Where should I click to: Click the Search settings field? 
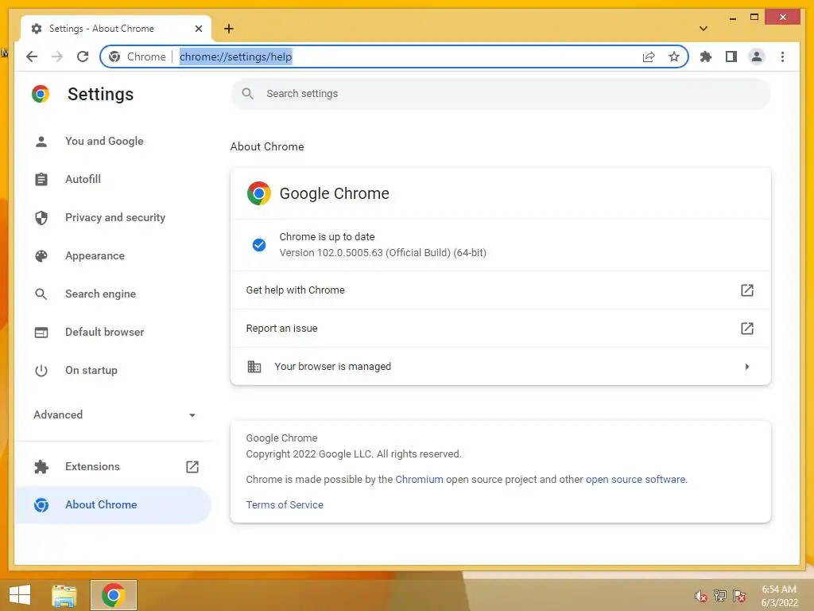[501, 94]
